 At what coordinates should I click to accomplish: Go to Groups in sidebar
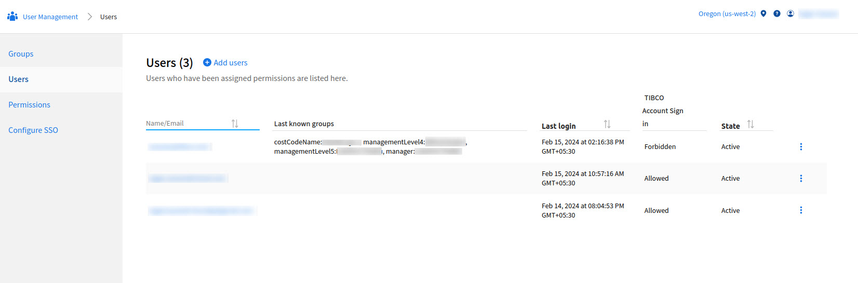(21, 54)
